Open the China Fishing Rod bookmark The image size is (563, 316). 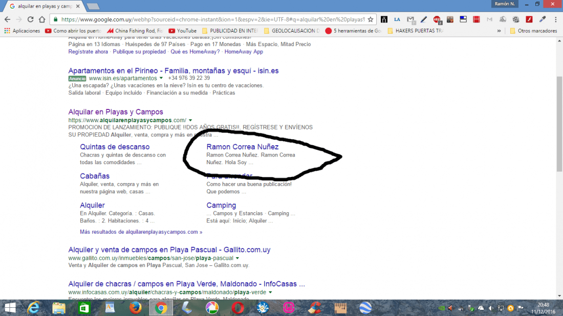pyautogui.click(x=135, y=31)
